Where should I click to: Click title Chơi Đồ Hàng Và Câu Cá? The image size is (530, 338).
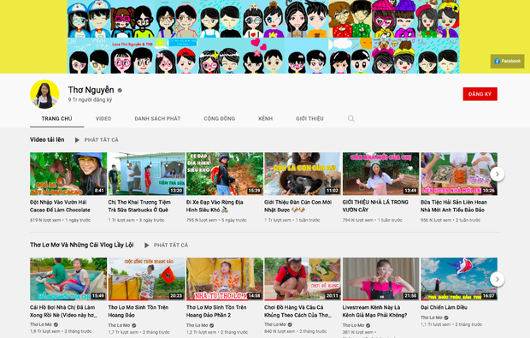[x=297, y=311]
